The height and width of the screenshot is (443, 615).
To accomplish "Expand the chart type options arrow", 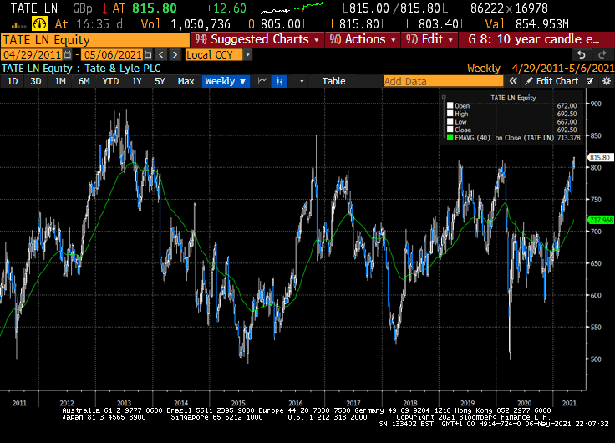I will pos(302,82).
